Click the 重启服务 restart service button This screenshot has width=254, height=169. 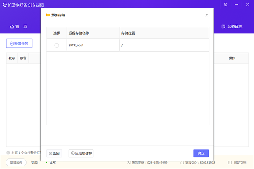pyautogui.click(x=16, y=162)
